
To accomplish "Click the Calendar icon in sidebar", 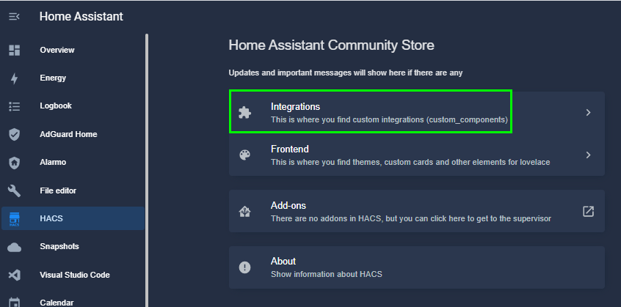I will (14, 303).
